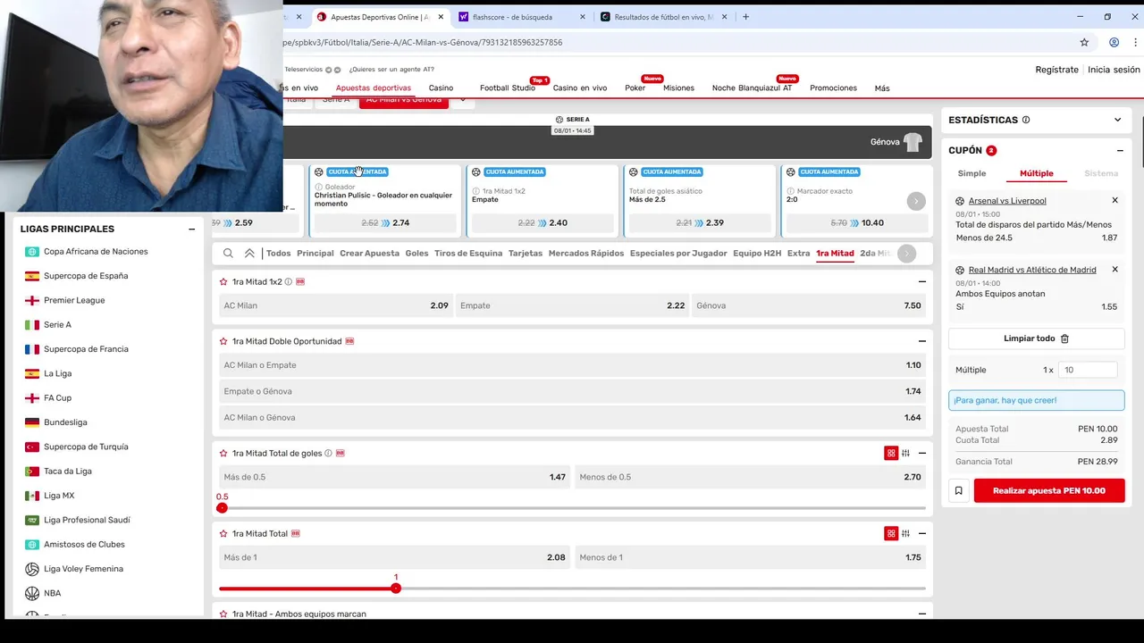Click the Copa Africana de Naciones league icon
This screenshot has height=643, width=1144.
pyautogui.click(x=32, y=252)
